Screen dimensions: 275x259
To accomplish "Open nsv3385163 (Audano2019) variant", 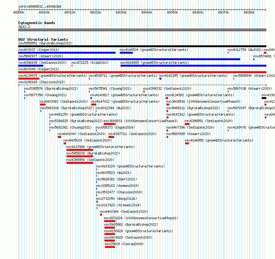I will tap(117, 186).
